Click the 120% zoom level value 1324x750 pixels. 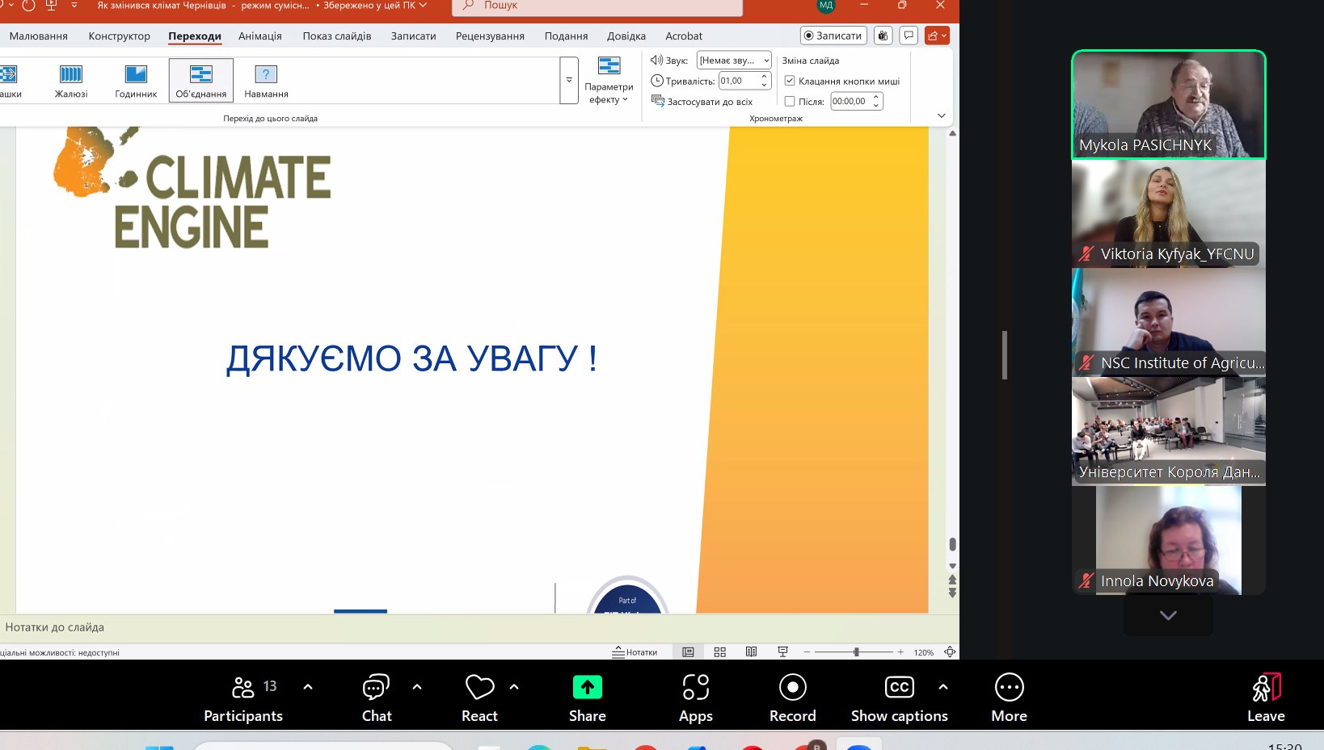tap(924, 652)
